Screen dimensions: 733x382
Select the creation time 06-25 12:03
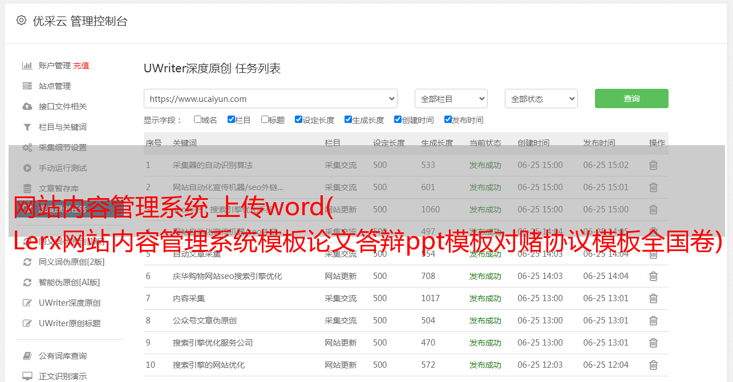[540, 365]
